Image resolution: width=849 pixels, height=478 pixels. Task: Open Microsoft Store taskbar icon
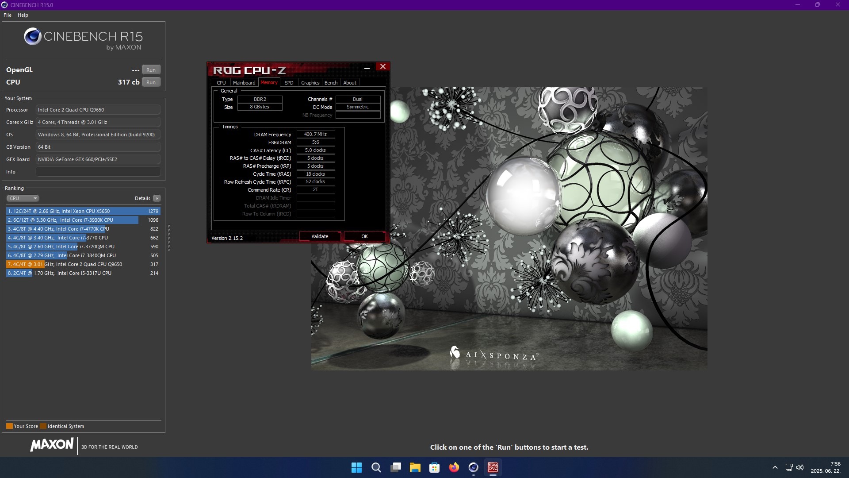[x=434, y=467]
